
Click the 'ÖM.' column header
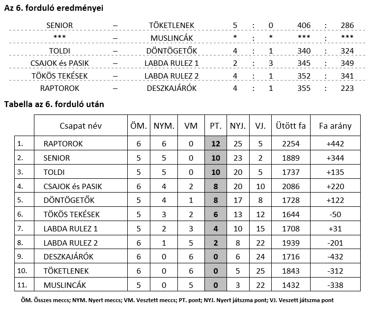click(x=138, y=126)
